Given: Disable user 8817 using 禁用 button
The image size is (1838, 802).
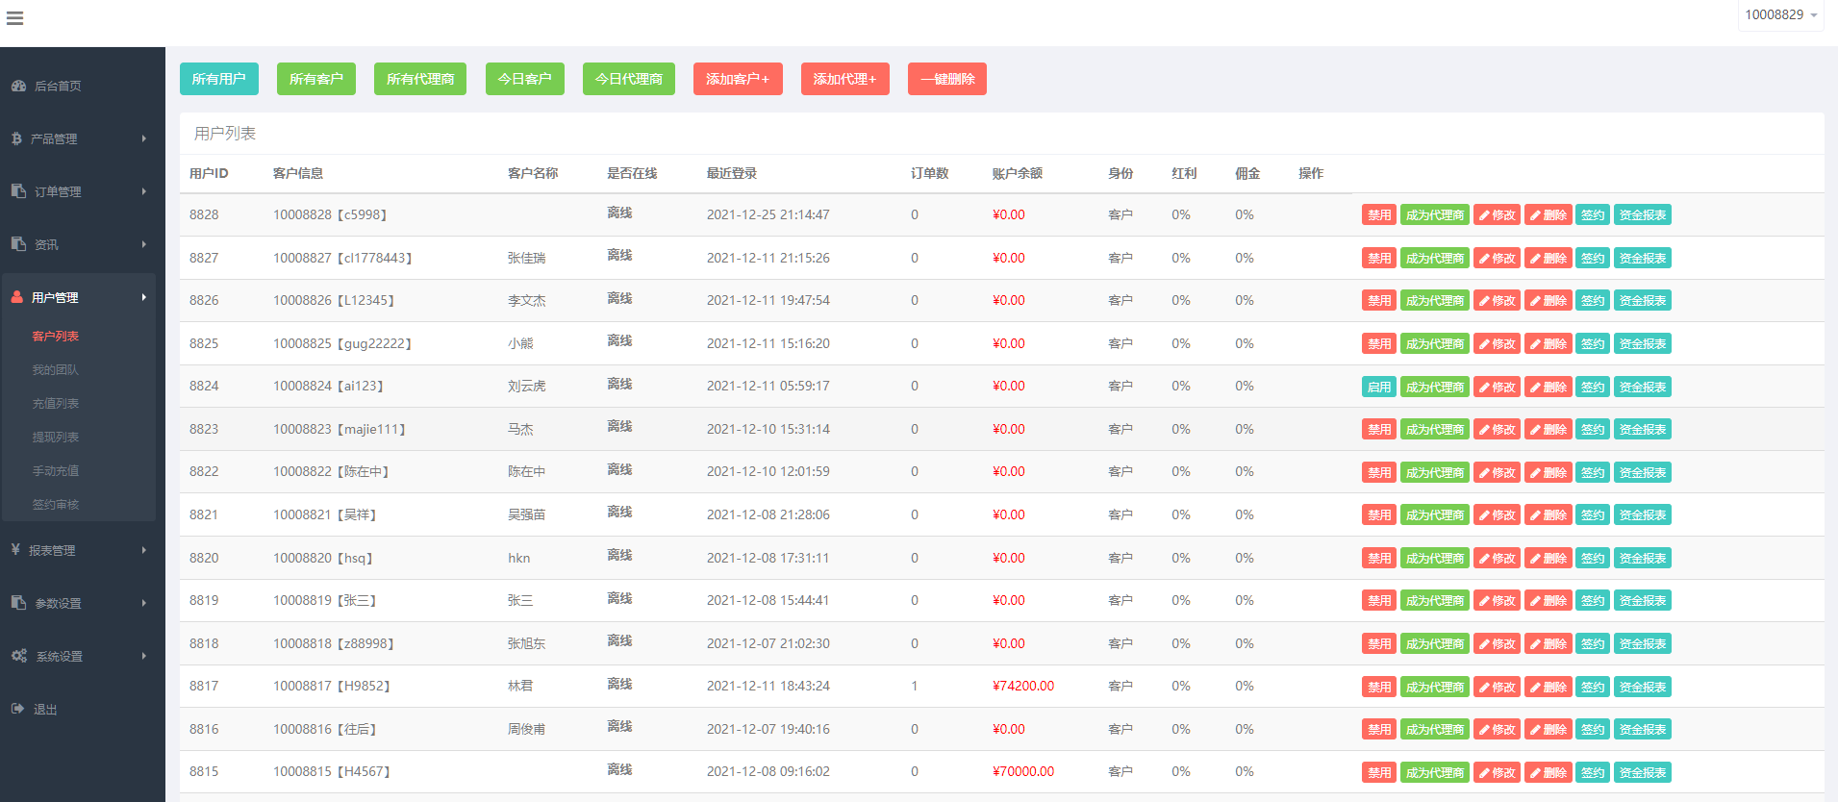Looking at the screenshot, I should 1378,687.
